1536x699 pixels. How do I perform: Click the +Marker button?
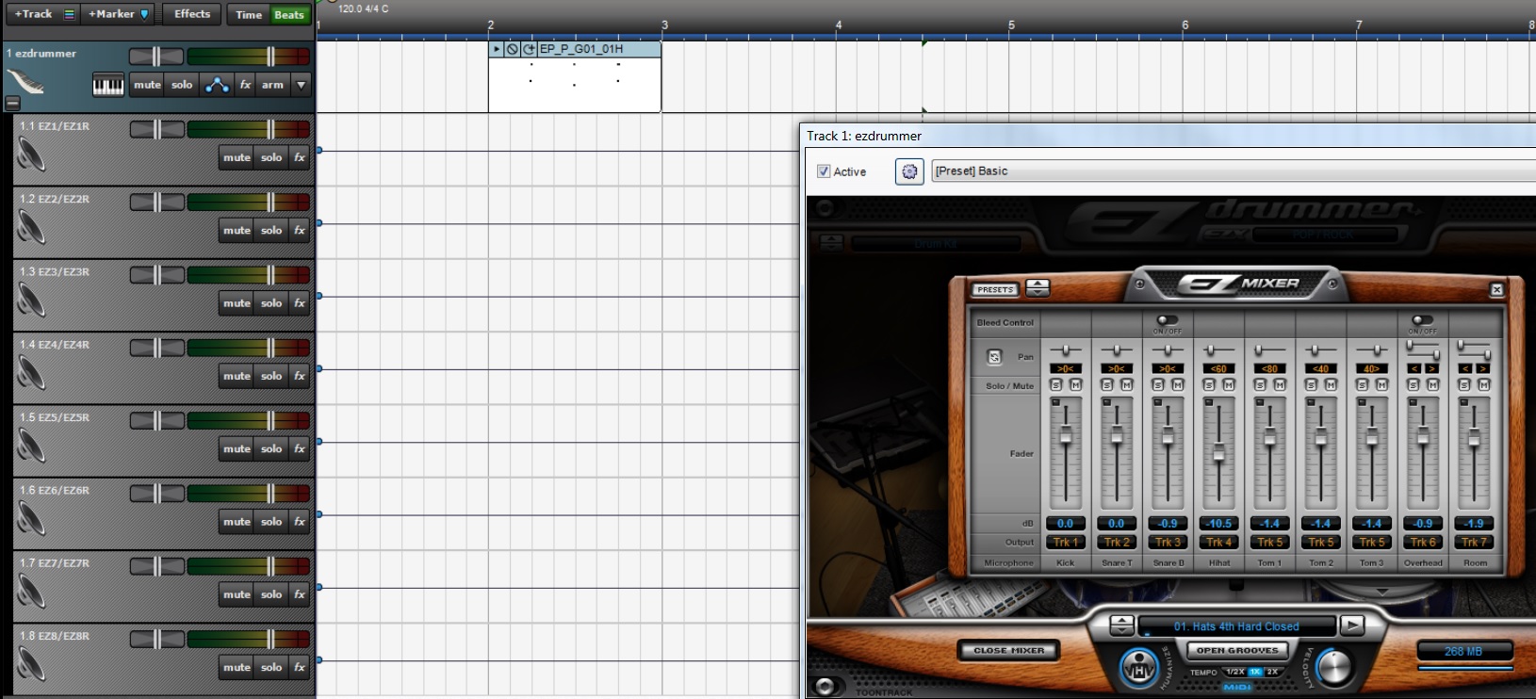click(118, 14)
